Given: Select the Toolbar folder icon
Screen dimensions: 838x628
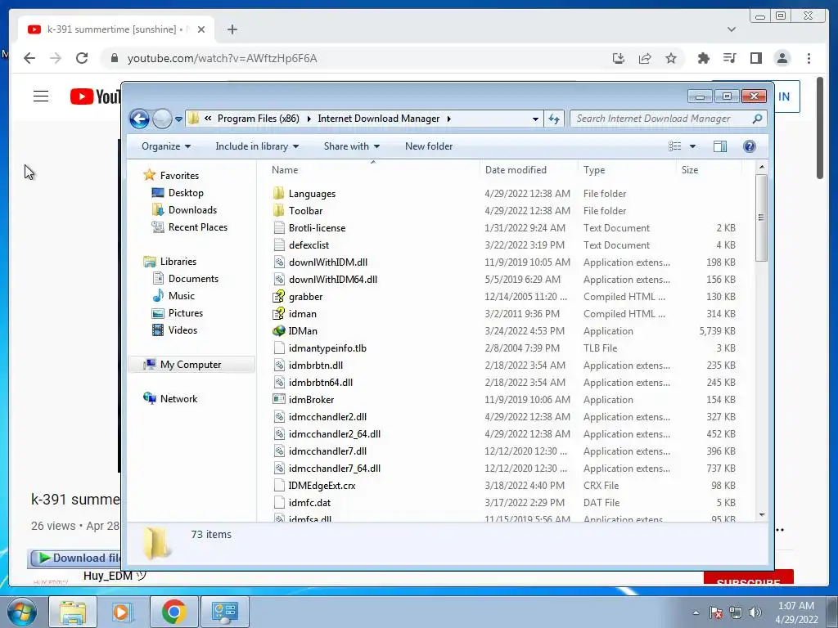Looking at the screenshot, I should (278, 210).
